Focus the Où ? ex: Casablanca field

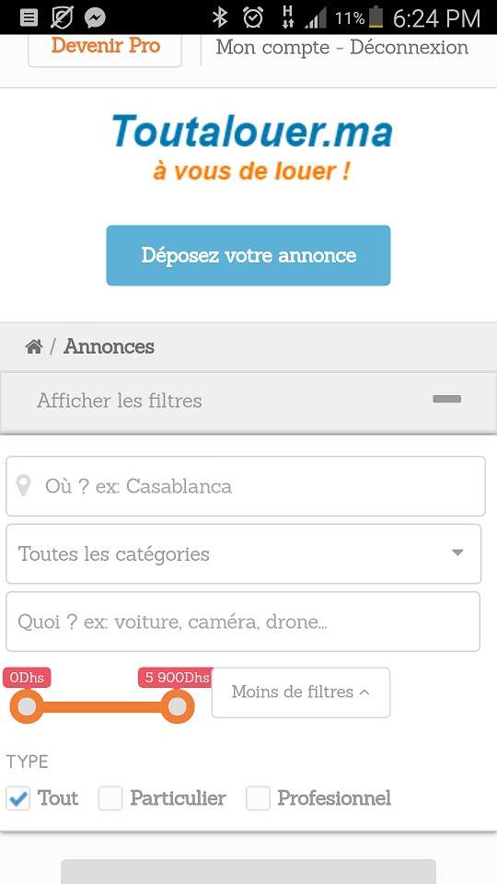246,486
